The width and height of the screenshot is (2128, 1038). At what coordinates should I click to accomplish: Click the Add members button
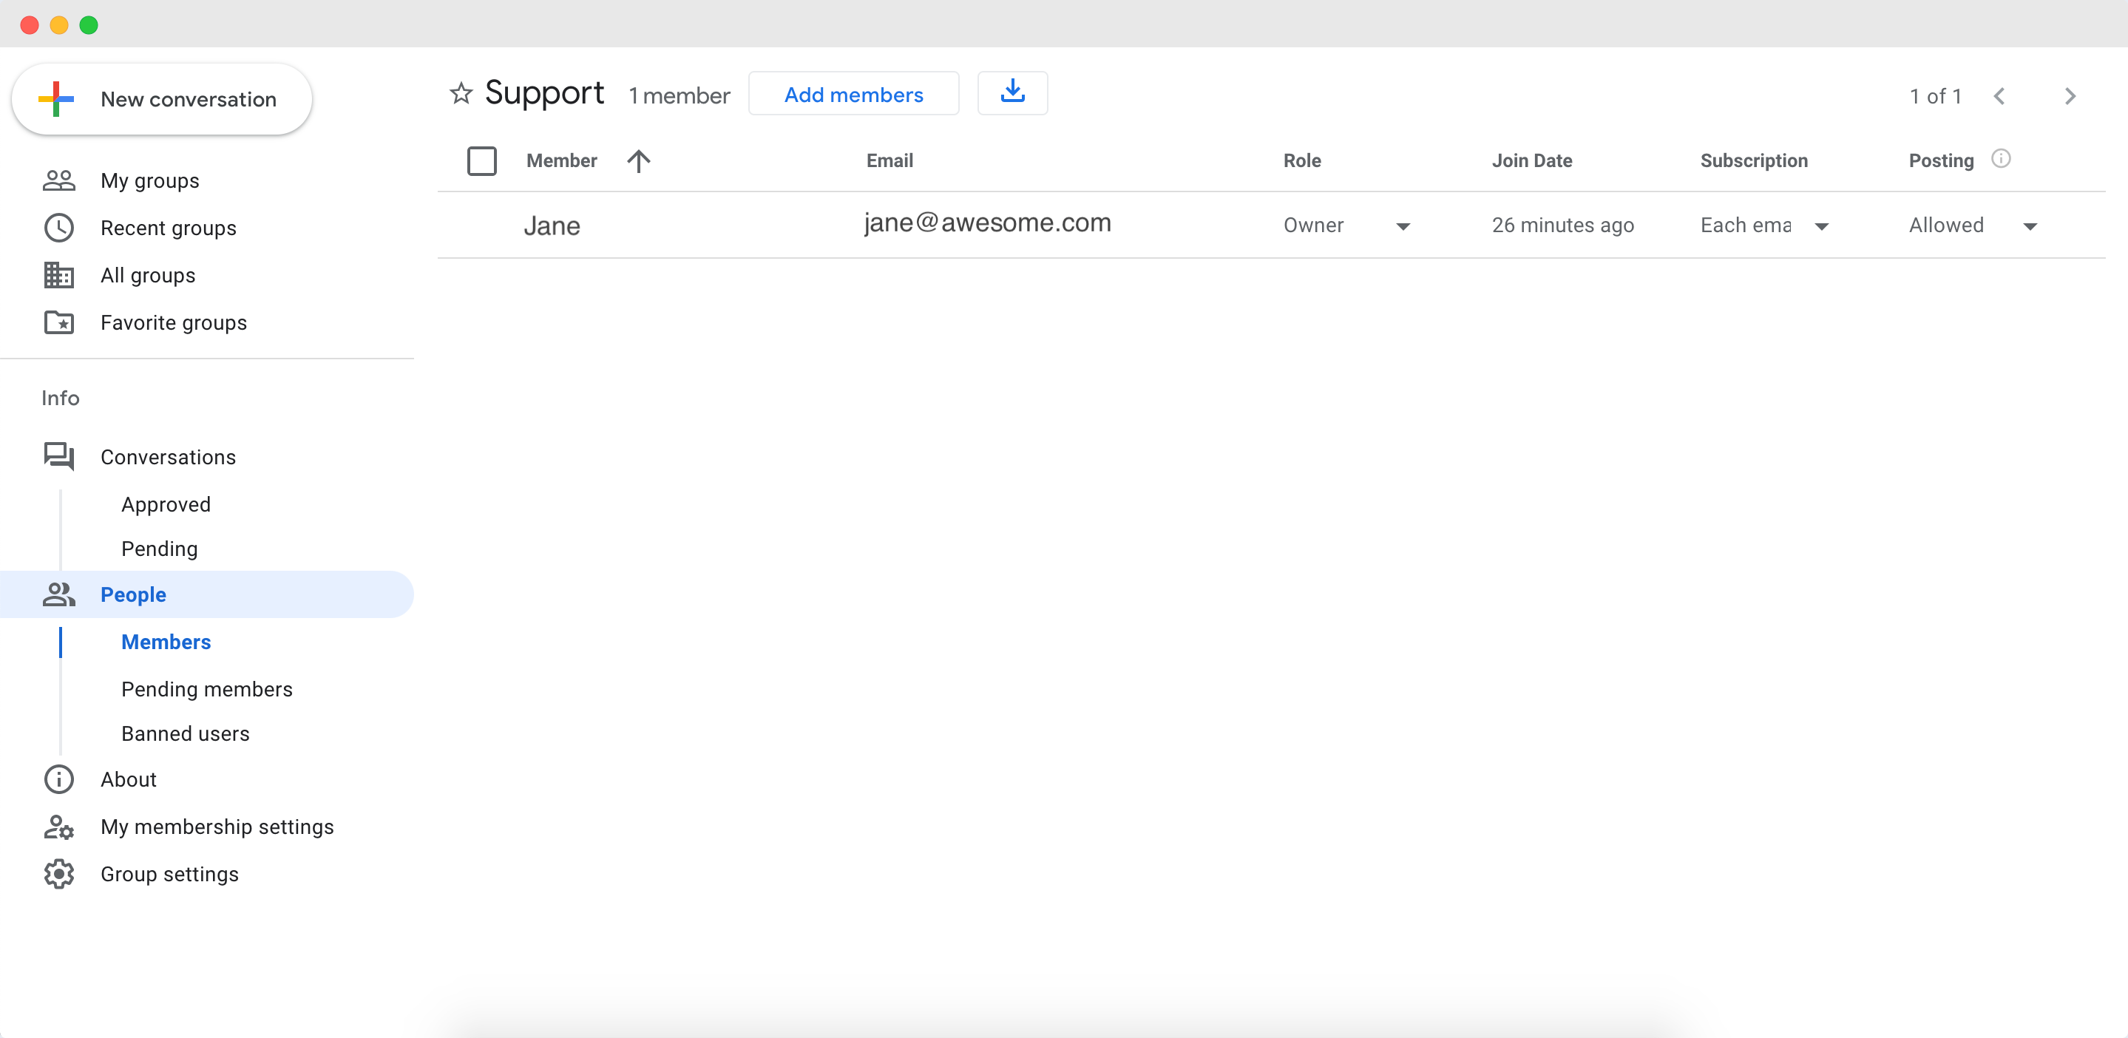point(853,93)
